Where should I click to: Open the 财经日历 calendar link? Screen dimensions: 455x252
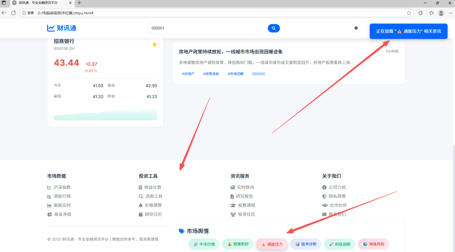[x=153, y=214]
